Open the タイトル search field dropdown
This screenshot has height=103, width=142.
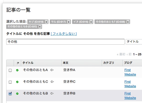pos(134,42)
